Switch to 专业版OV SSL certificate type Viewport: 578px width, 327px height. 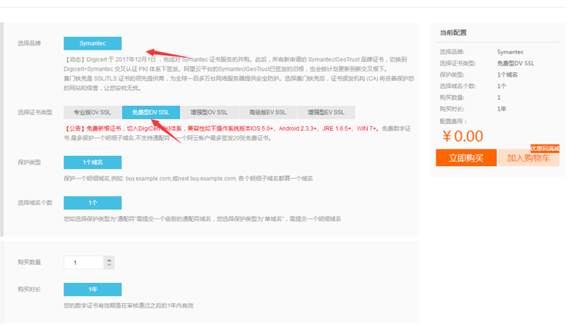point(92,113)
